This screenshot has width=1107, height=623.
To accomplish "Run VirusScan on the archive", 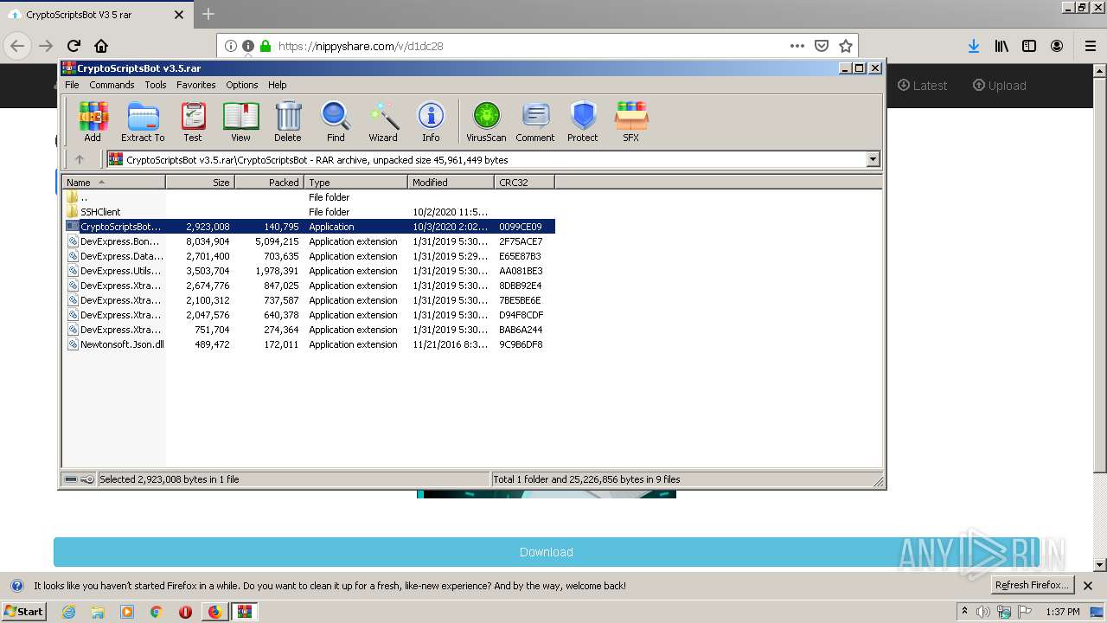I will coord(486,121).
